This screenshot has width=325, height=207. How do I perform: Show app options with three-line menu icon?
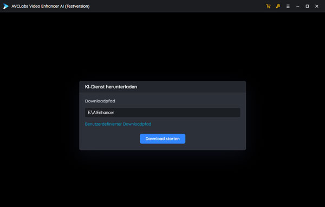click(x=288, y=6)
